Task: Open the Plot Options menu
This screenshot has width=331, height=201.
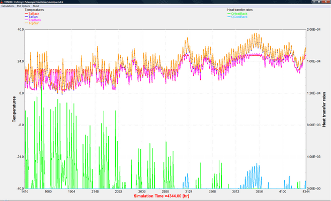Action: point(23,6)
